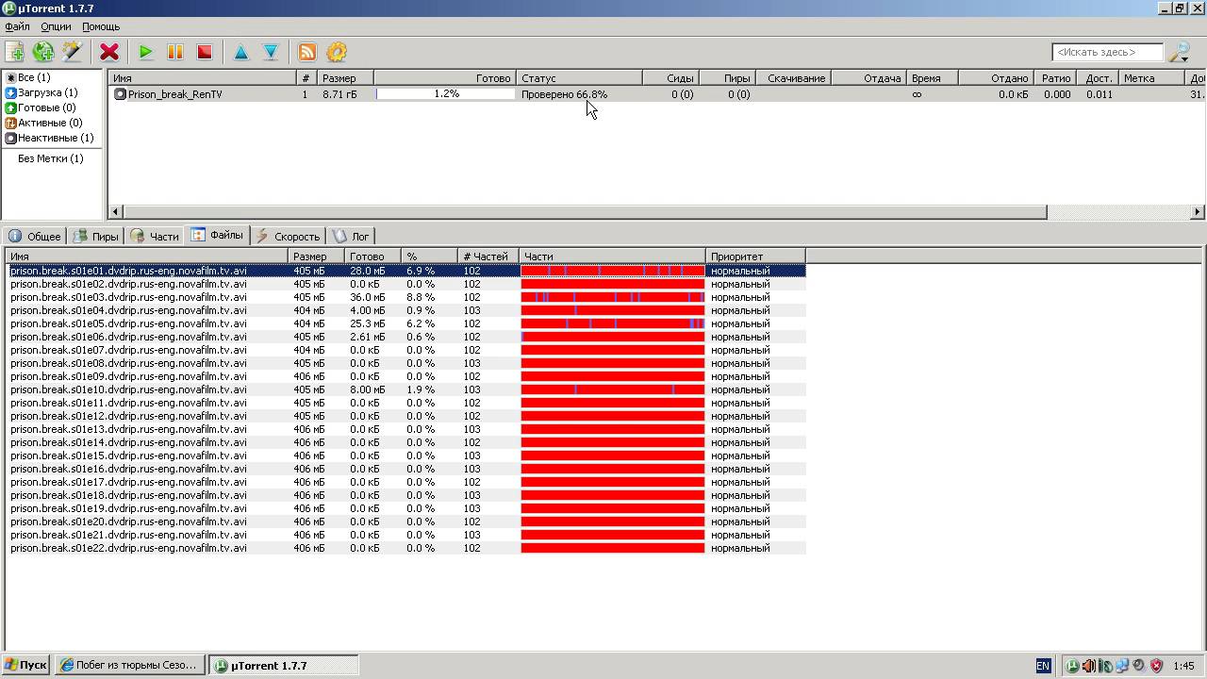Image resolution: width=1207 pixels, height=679 pixels.
Task: Click the µTorrent tray icon
Action: 1073,666
